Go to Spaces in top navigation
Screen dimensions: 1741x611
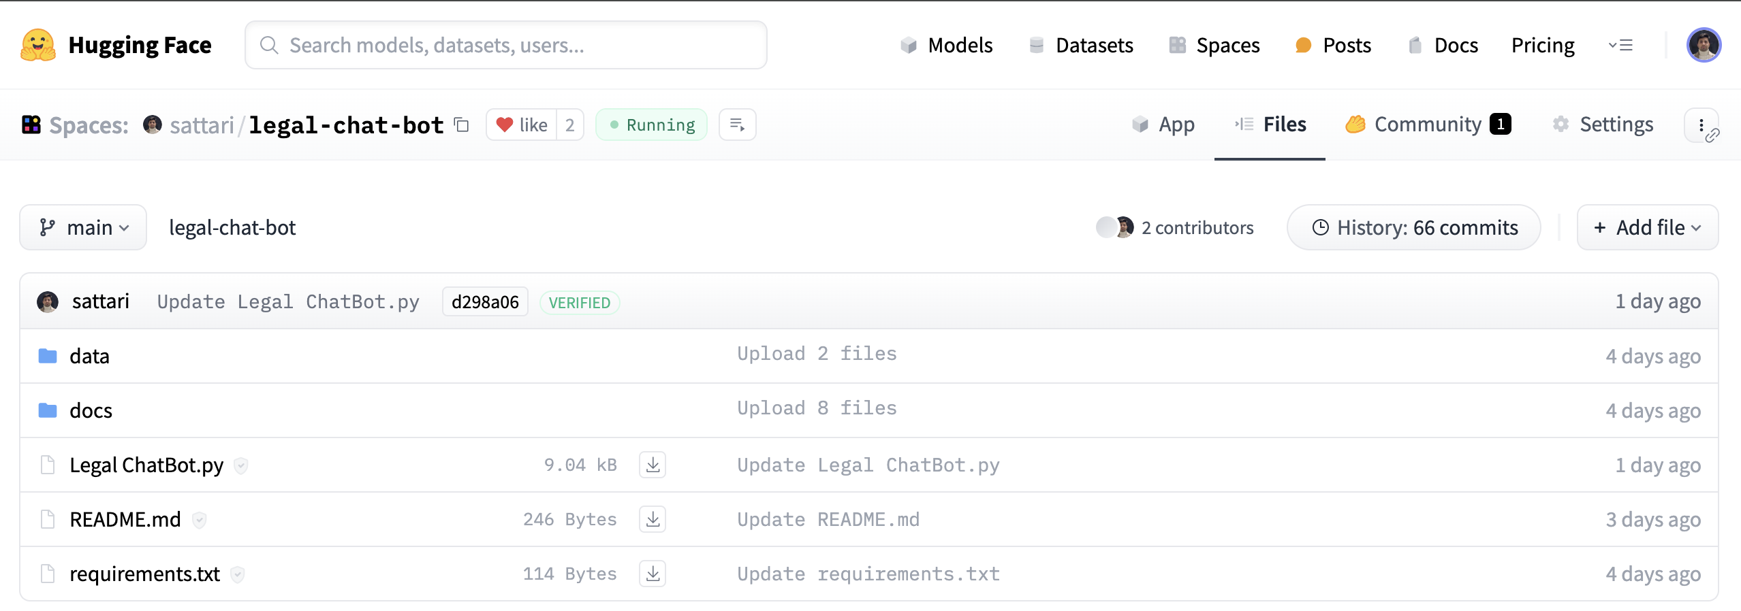[1214, 46]
